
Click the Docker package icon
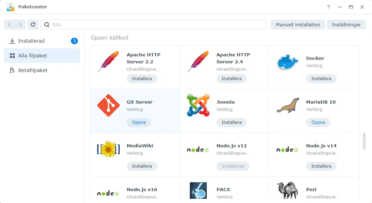(287, 62)
